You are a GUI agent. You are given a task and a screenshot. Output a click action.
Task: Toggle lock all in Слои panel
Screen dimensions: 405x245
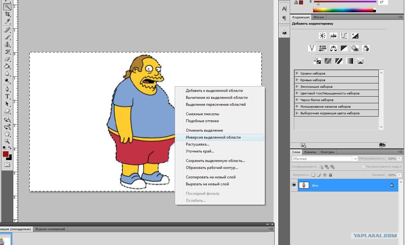331,175
